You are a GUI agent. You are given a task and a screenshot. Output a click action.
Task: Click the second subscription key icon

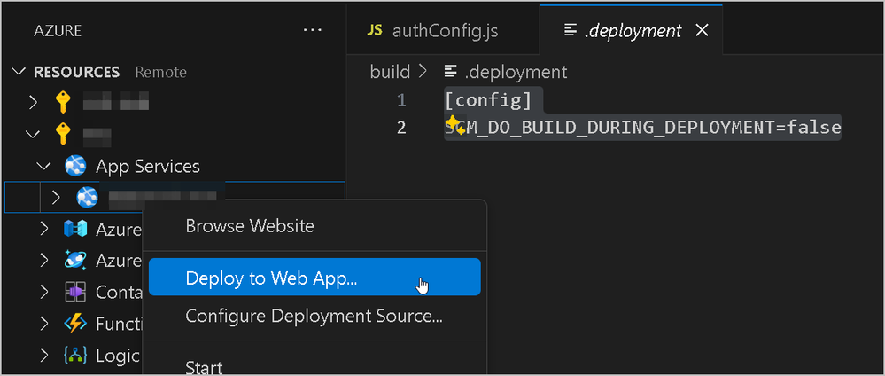[63, 135]
